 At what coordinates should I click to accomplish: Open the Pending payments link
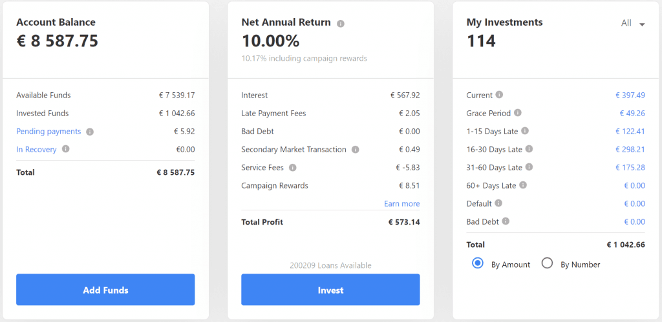(x=48, y=132)
